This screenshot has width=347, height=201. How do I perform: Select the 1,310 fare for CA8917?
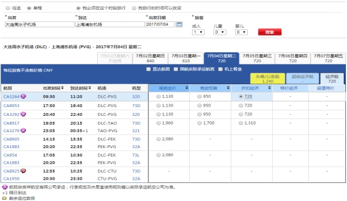pyautogui.click(x=241, y=123)
